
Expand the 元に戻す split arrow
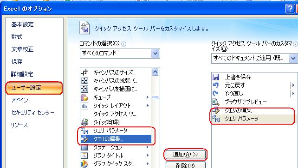pyautogui.click(x=293, y=85)
